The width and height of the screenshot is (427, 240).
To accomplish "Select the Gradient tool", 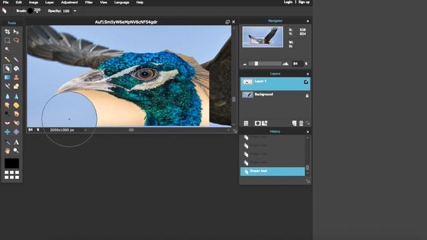I will click(7, 77).
